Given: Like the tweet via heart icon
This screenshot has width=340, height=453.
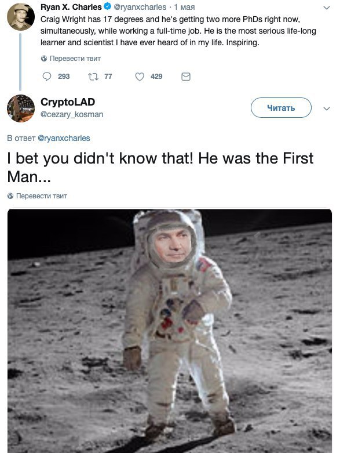Looking at the screenshot, I should [x=140, y=77].
